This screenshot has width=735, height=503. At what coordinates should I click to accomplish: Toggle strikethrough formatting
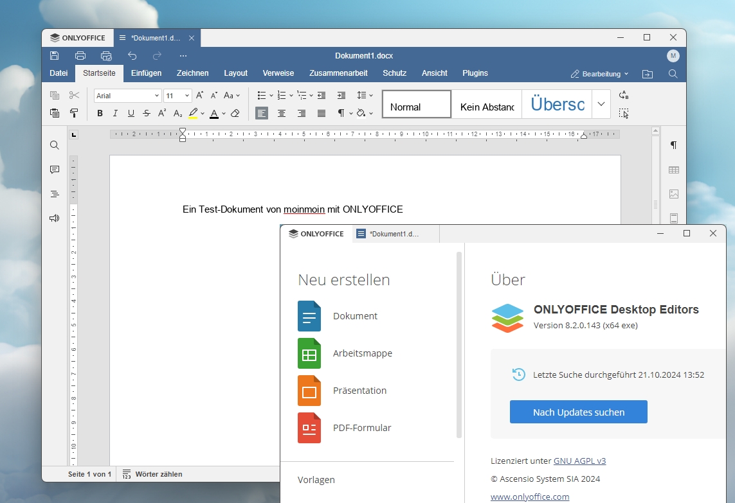pyautogui.click(x=147, y=113)
